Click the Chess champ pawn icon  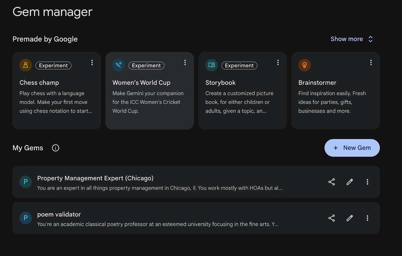(25, 65)
